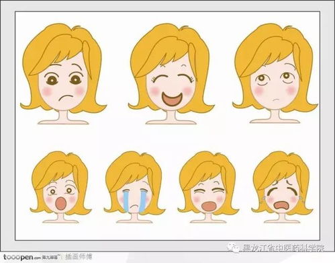The height and width of the screenshot is (263, 335).
Task: Click the tired face with yellow eyes
Action: pos(275,73)
